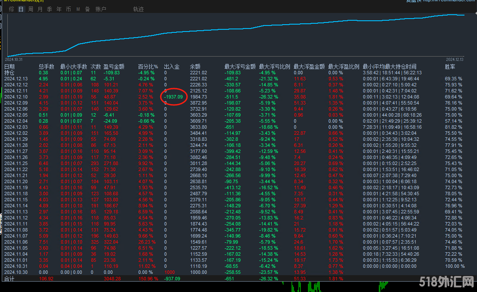
Task: Open the 年 yearly tab
Action: coord(59,9)
